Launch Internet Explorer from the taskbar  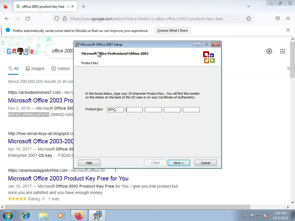coord(26,216)
